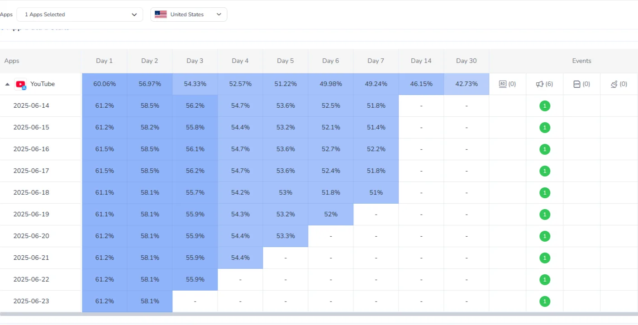Viewport: 638px width, 325px height.
Task: Click the horizontal scrollbar below the table
Action: [x=317, y=313]
